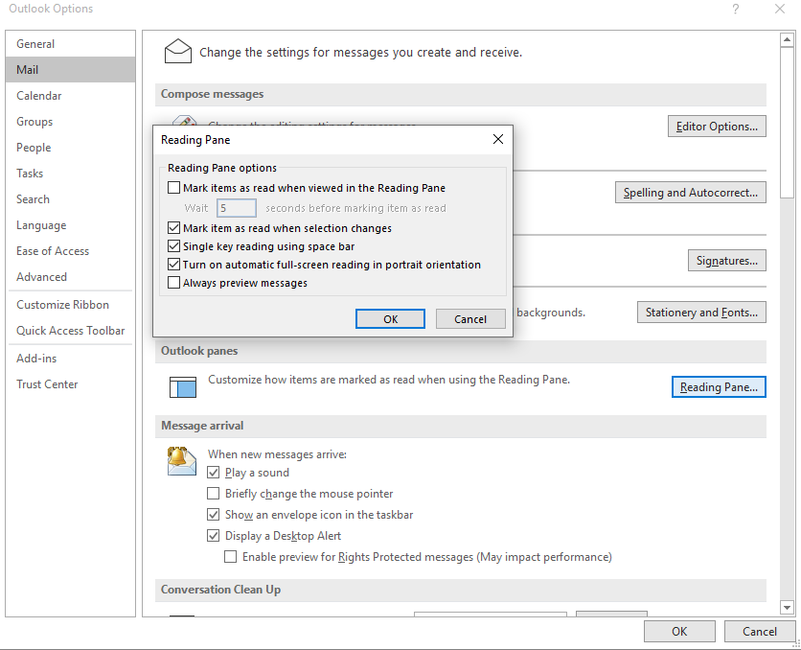This screenshot has width=801, height=650.
Task: Uncheck Mark item as read when selection changes
Action: (173, 228)
